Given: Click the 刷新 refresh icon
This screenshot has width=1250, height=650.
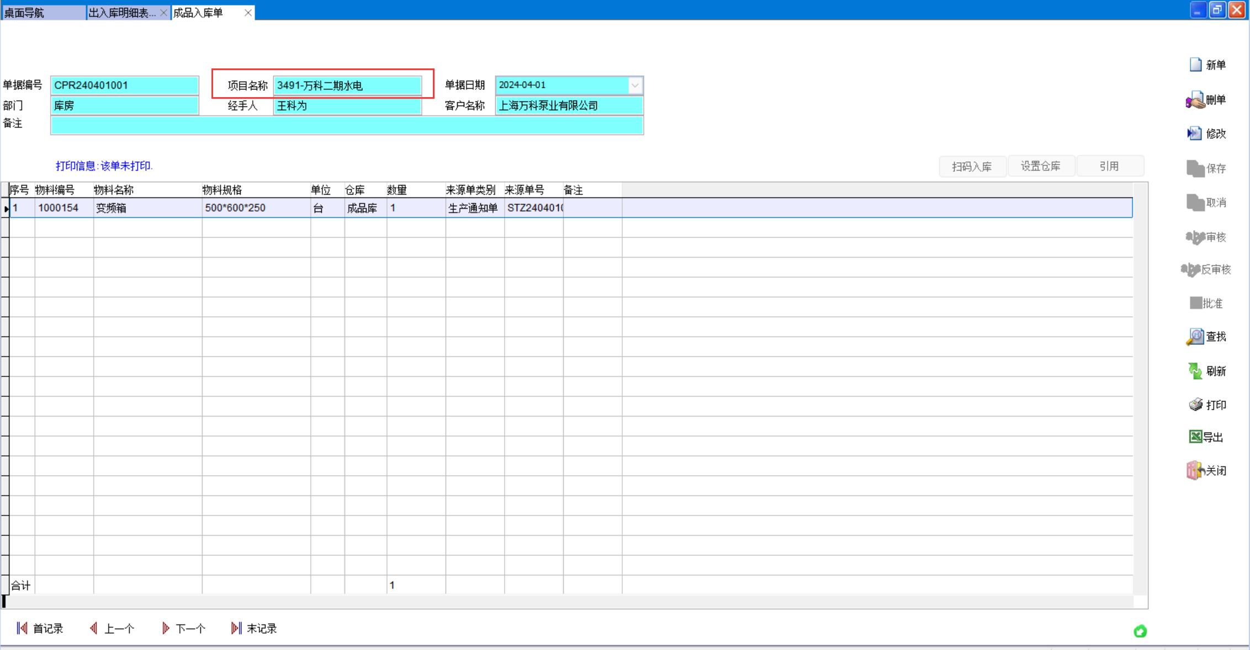Looking at the screenshot, I should click(1195, 371).
